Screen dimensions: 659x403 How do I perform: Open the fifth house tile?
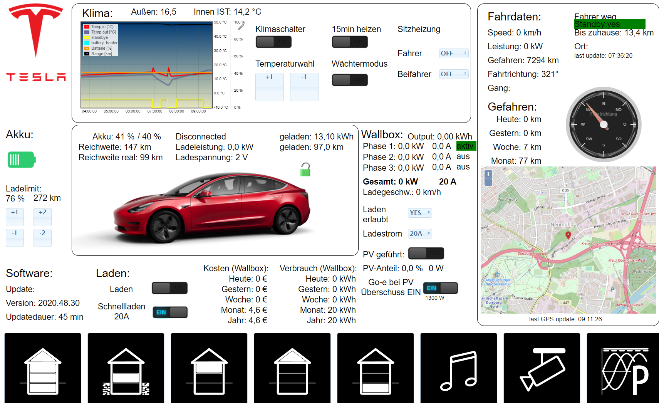tap(376, 368)
